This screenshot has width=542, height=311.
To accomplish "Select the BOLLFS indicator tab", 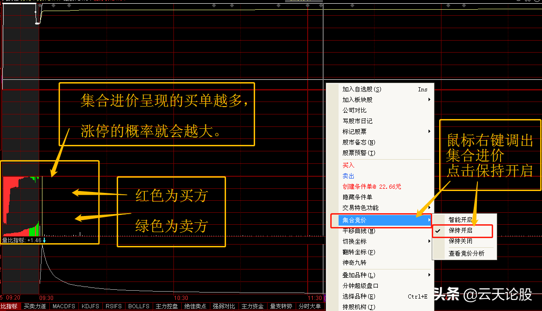I will 139,306.
